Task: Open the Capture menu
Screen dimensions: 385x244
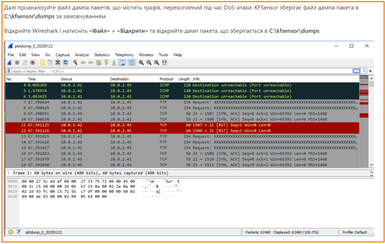Action: point(63,55)
